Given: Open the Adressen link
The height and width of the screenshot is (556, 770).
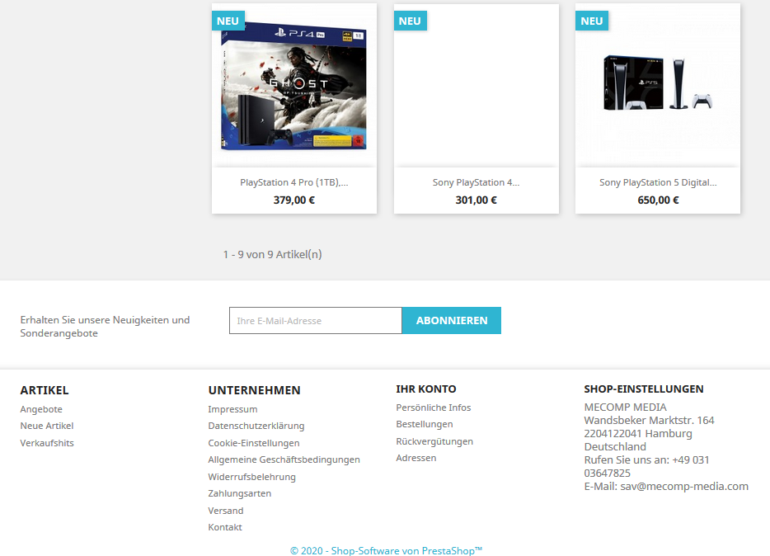Looking at the screenshot, I should click(416, 458).
